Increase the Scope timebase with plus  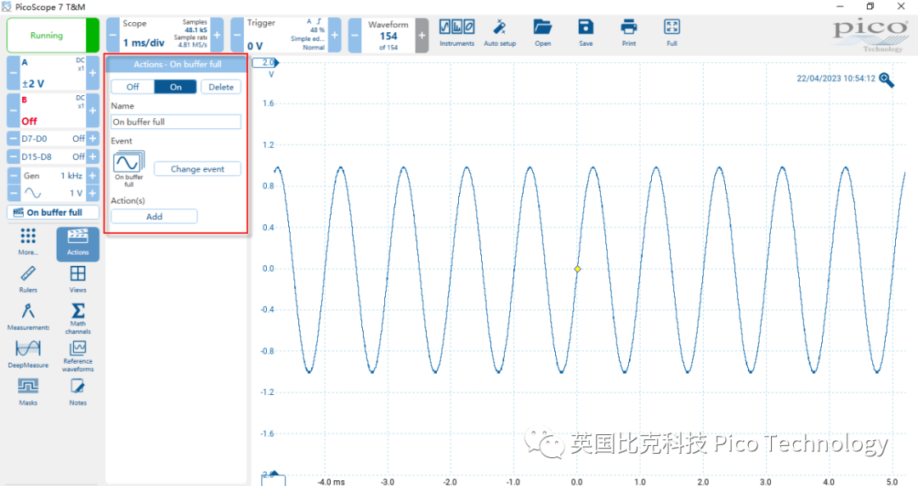[218, 35]
